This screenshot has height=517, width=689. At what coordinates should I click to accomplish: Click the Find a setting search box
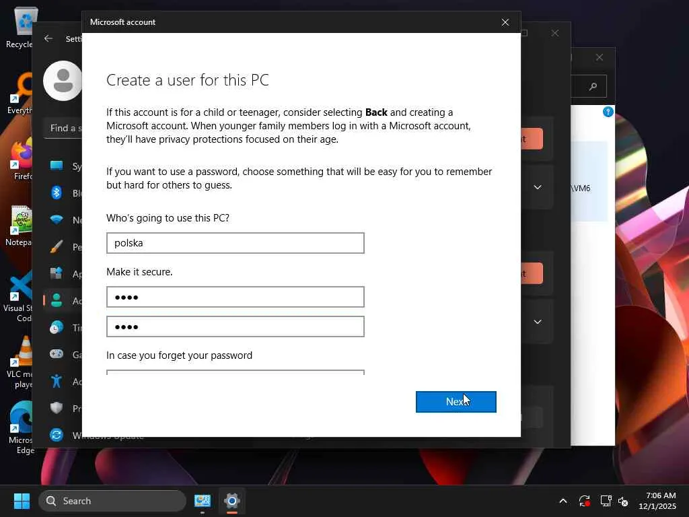point(63,128)
